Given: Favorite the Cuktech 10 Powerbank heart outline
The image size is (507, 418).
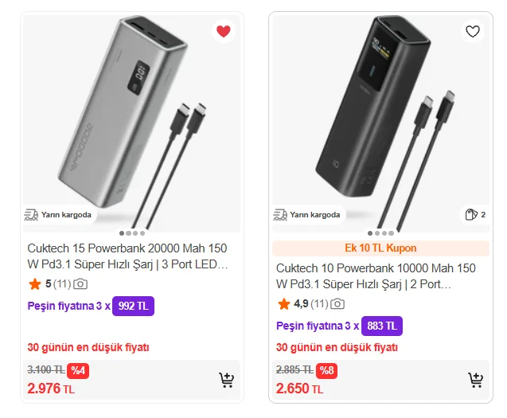Looking at the screenshot, I should pyautogui.click(x=473, y=31).
